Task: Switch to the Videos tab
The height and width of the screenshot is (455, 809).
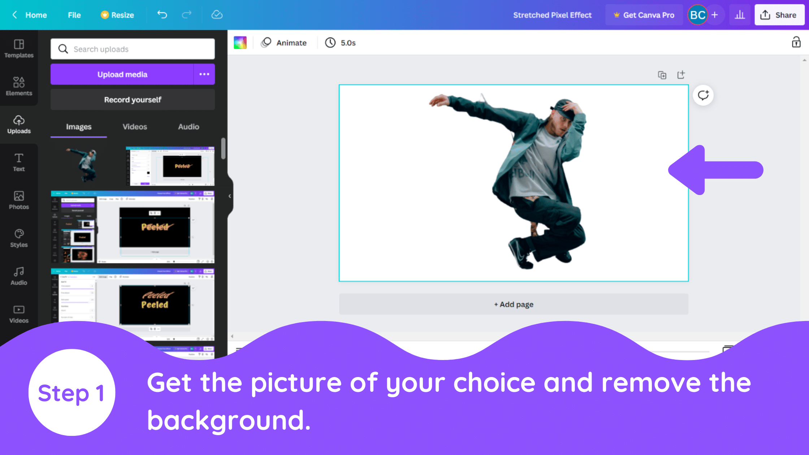Action: tap(134, 127)
